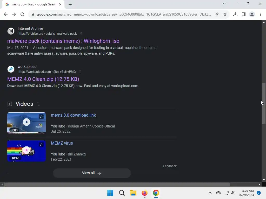Expand preview on memz 3.0 thumbnail

[41, 117]
